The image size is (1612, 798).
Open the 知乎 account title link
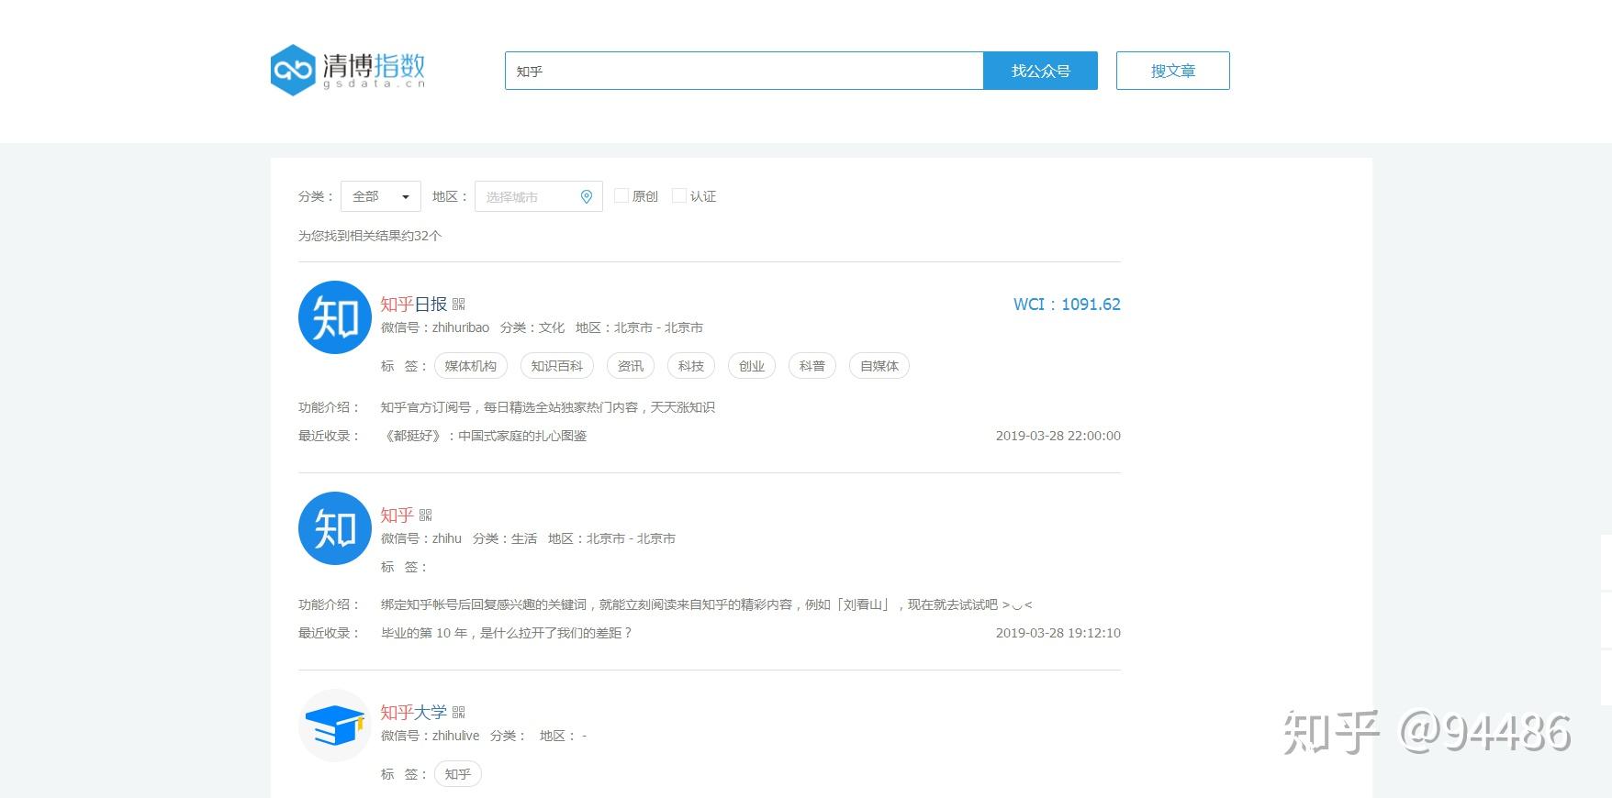[397, 515]
